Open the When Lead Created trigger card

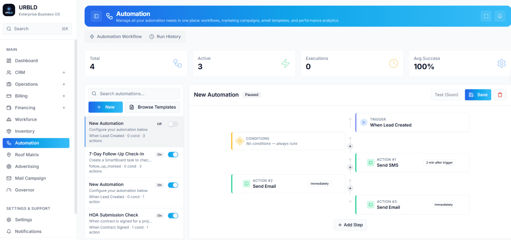point(412,122)
